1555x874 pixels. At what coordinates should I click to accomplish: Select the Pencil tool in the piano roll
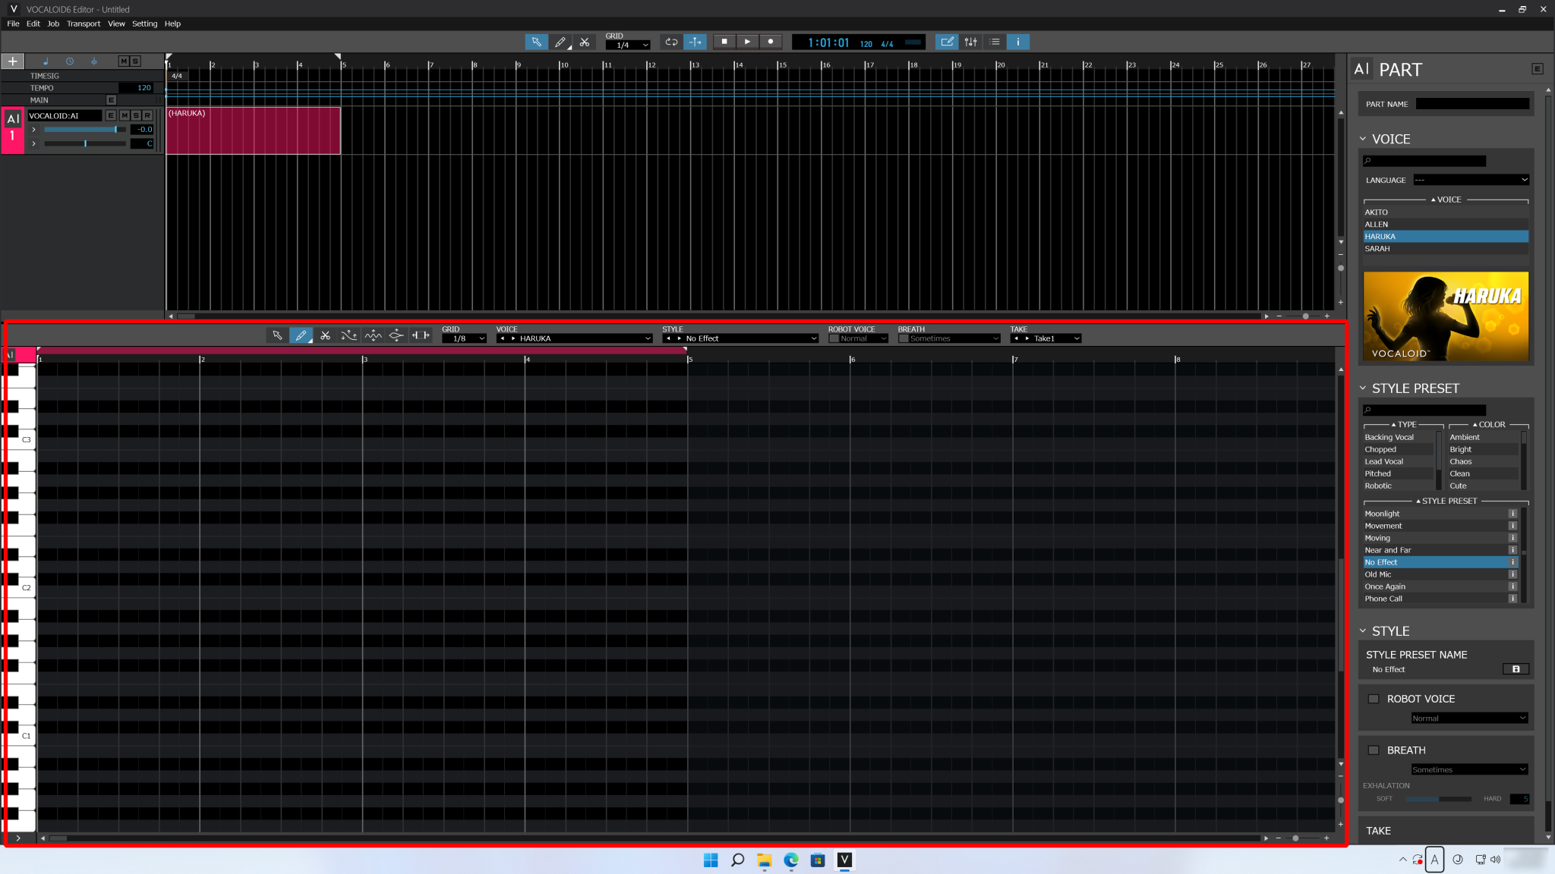click(301, 335)
